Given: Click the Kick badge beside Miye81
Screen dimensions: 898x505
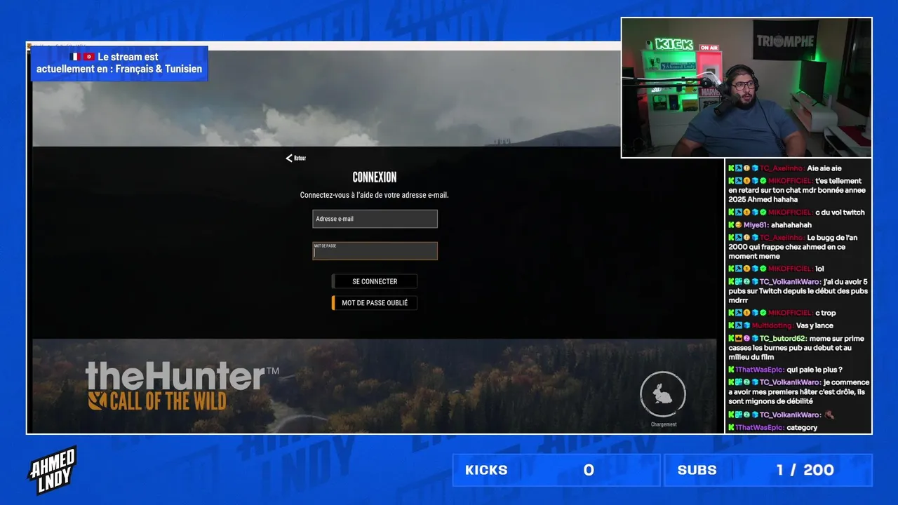Looking at the screenshot, I should (x=731, y=225).
